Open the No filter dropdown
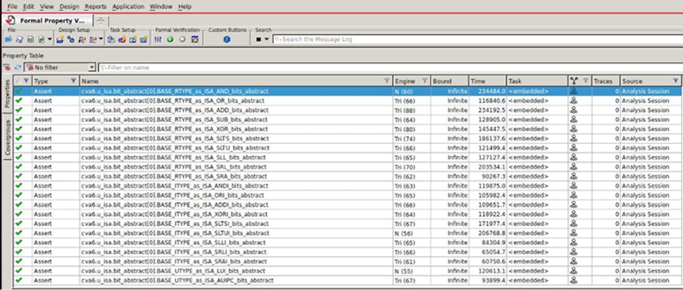 tap(92, 68)
